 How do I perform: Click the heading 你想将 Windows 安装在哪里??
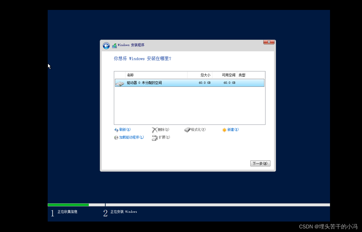pos(143,59)
